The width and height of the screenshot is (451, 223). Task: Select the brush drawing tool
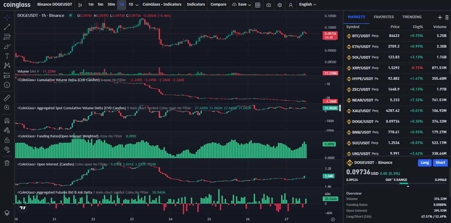(x=7, y=46)
